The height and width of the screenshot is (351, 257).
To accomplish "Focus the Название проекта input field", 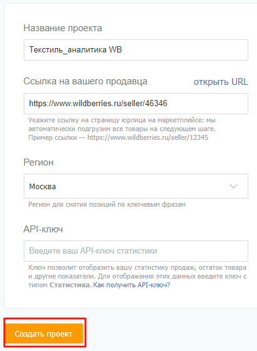I will (x=136, y=50).
